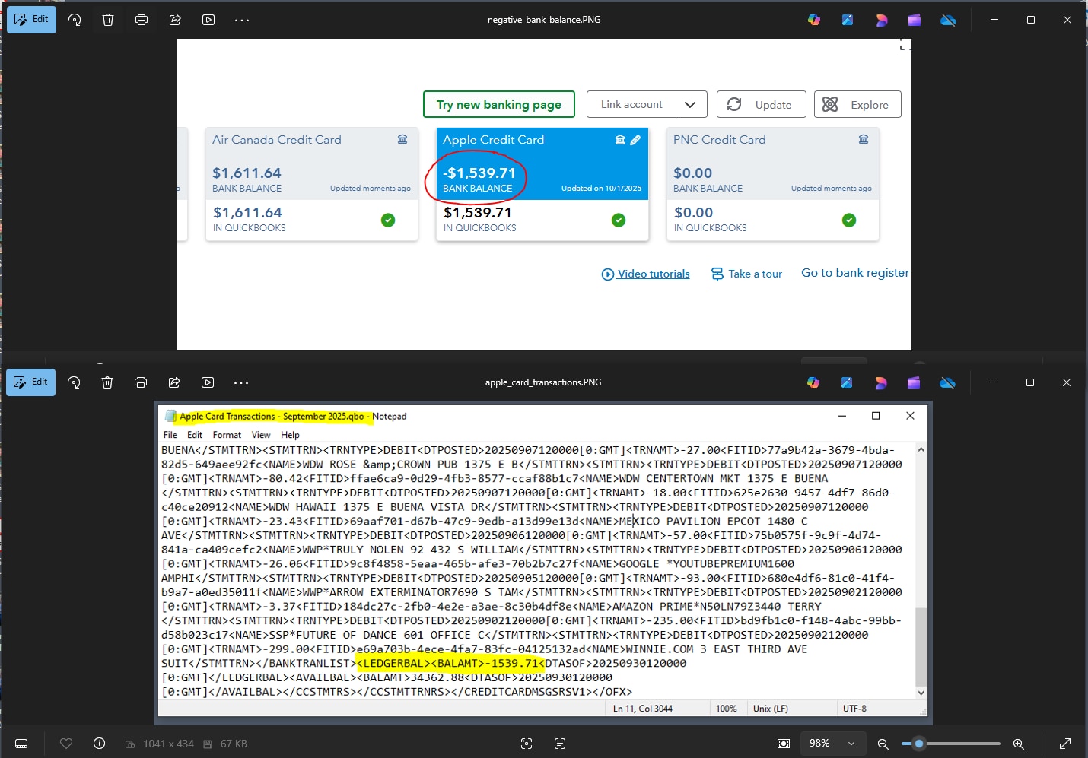Select the Air Canada Credit Card tile

coord(312,184)
